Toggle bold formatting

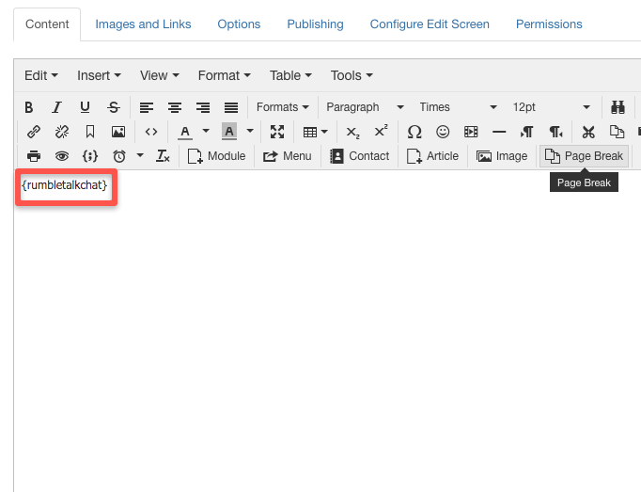pos(28,107)
